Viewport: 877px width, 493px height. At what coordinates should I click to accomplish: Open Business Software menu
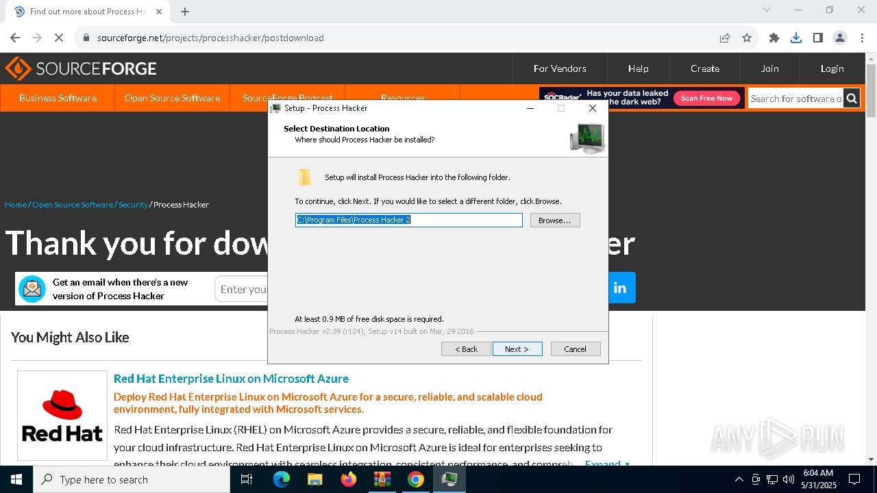(x=58, y=98)
